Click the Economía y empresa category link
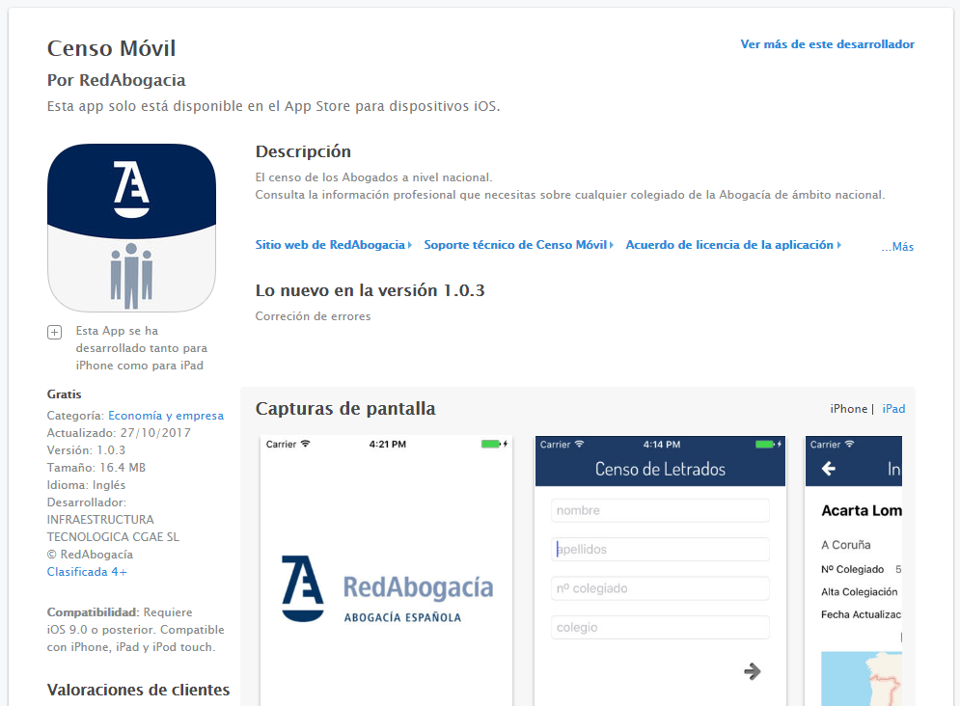Image resolution: width=960 pixels, height=706 pixels. 166,416
